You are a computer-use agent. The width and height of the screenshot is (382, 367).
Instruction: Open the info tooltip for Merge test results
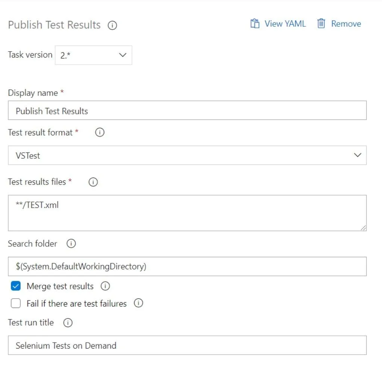coord(106,286)
